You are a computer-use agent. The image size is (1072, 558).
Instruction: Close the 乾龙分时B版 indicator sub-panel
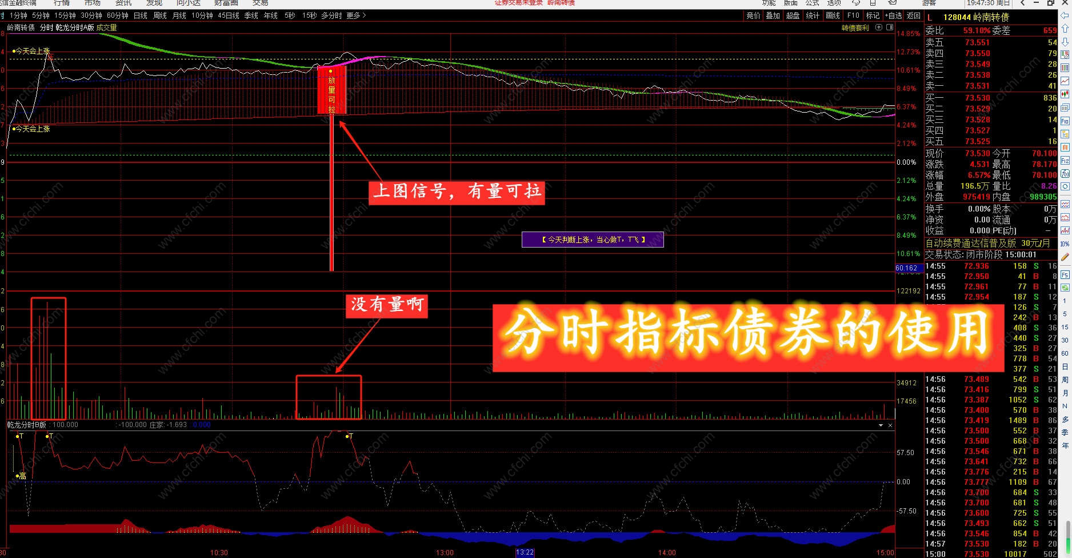point(890,425)
